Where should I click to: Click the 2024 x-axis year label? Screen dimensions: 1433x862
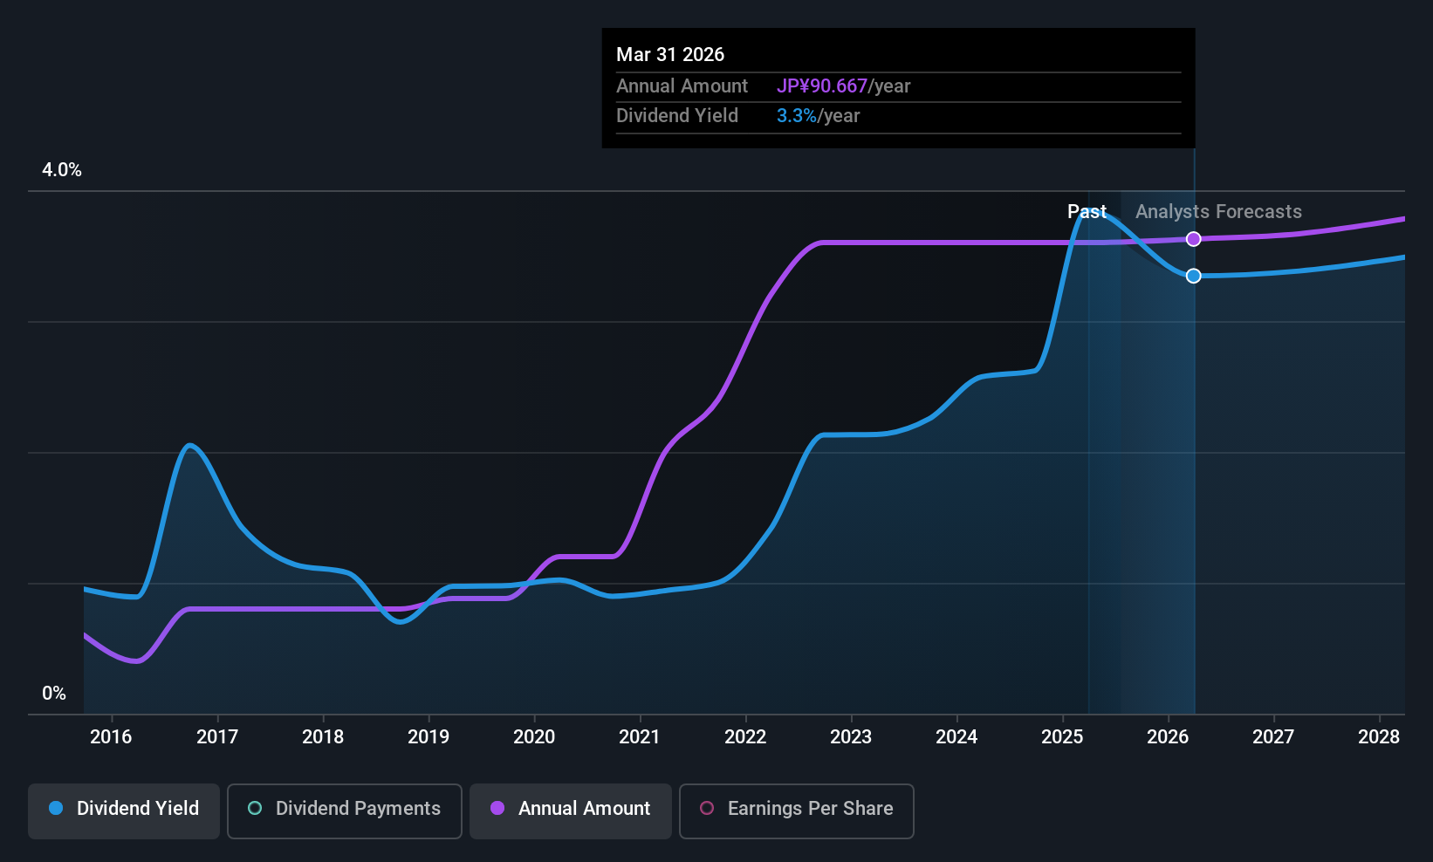coord(956,737)
